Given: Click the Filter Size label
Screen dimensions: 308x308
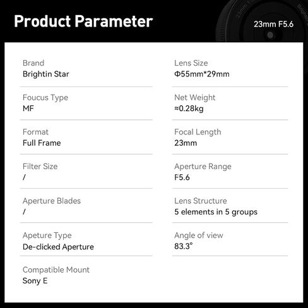Looking at the screenshot, I should pos(40,167).
